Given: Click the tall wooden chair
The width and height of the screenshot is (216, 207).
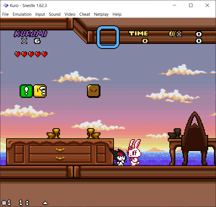Looking at the screenshot, I should coord(195,138).
